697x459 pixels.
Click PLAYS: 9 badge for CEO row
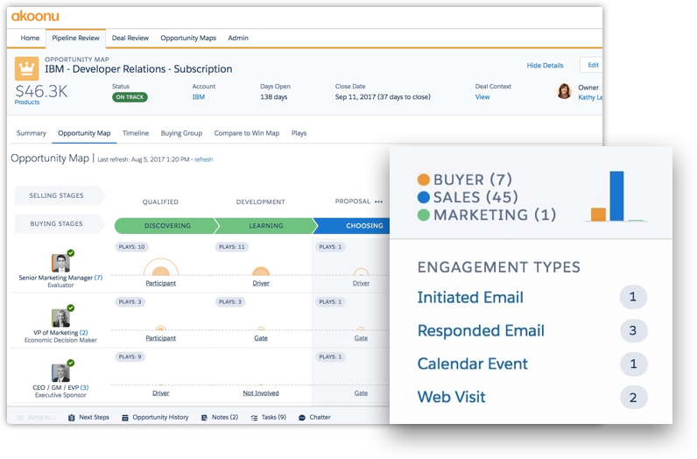click(130, 357)
